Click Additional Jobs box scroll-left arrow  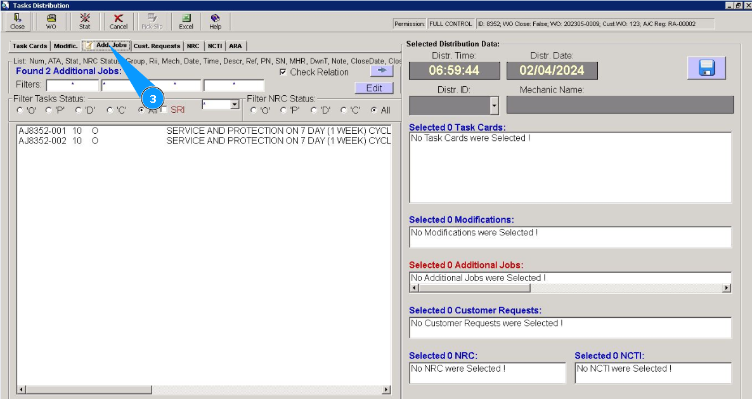[x=415, y=288]
